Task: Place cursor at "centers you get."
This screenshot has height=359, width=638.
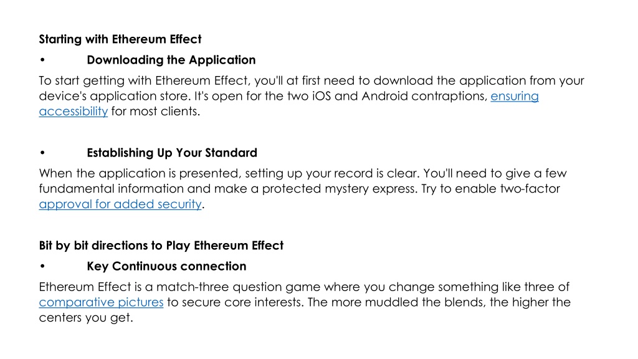Action: click(86, 317)
